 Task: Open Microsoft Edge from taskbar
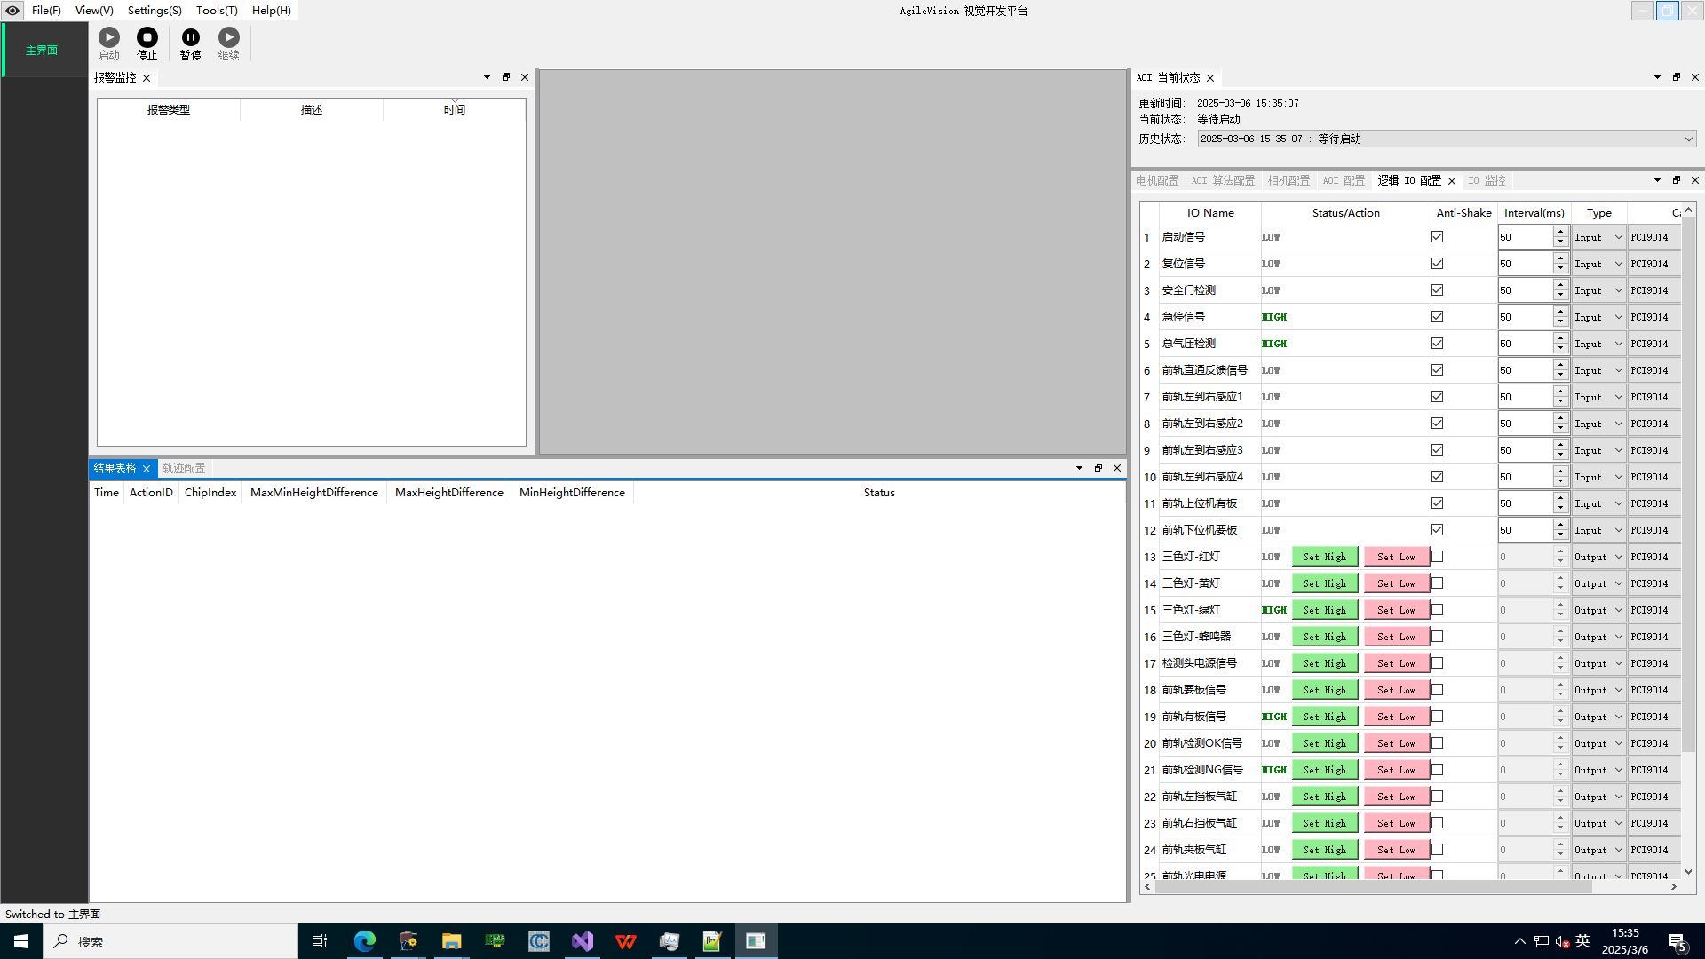click(365, 941)
